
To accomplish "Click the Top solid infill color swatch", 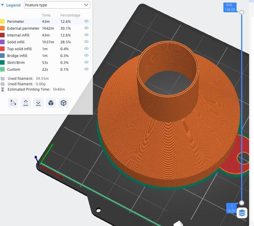I will point(3,49).
